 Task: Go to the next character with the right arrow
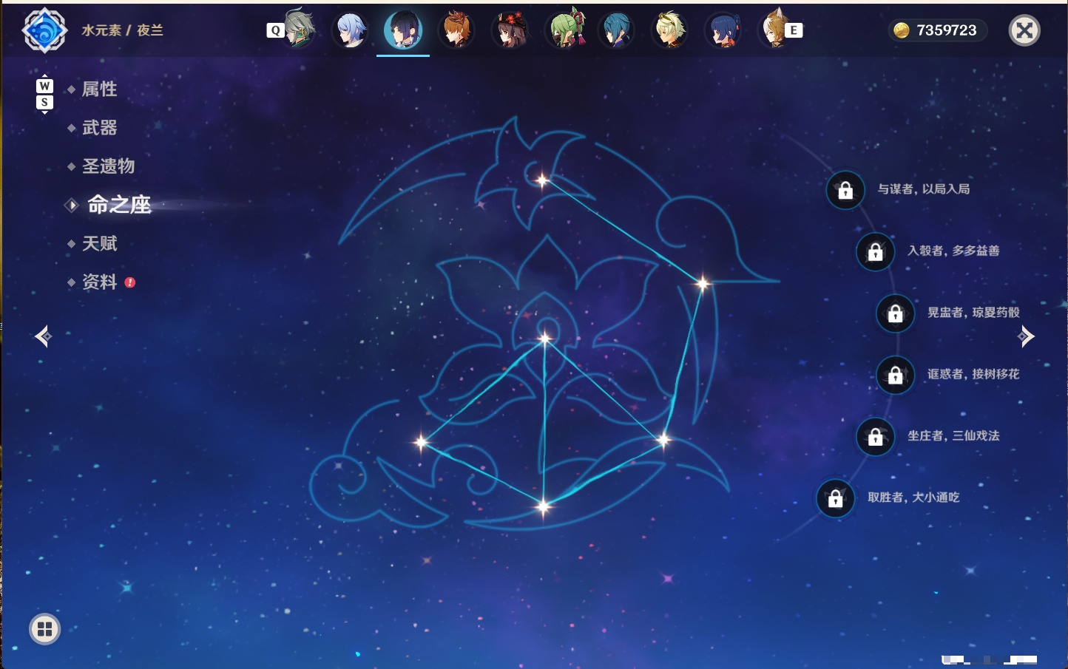[1025, 336]
